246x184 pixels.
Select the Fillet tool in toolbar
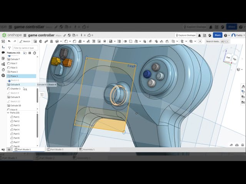(x=66, y=41)
